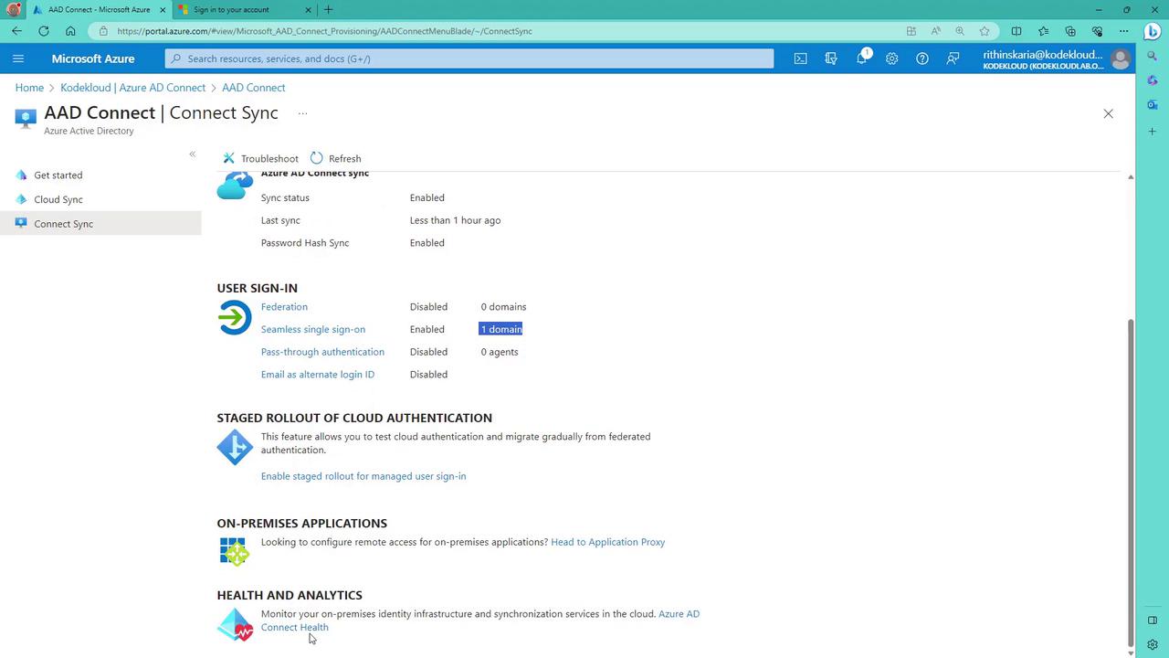Open Pass-through authentication link
The width and height of the screenshot is (1169, 658).
click(322, 352)
